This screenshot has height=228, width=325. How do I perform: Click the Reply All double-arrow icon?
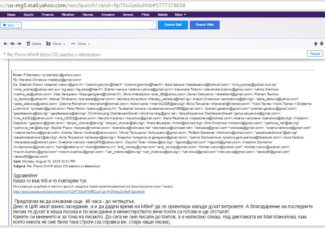(12, 44)
